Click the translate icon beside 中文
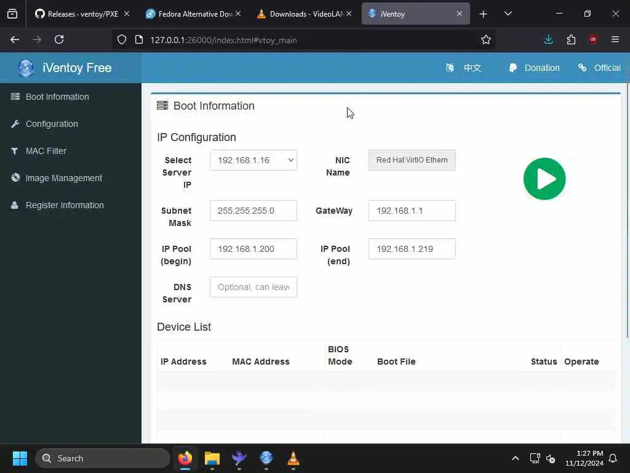Image resolution: width=630 pixels, height=473 pixels. (450, 68)
